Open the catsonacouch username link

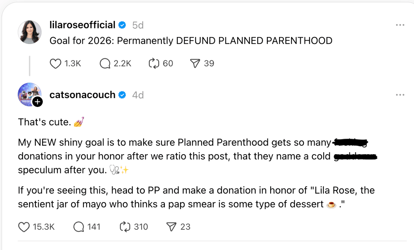point(82,95)
